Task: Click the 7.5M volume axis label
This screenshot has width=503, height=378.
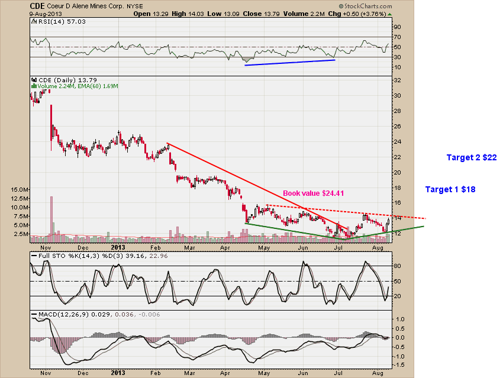Action: pyautogui.click(x=21, y=217)
